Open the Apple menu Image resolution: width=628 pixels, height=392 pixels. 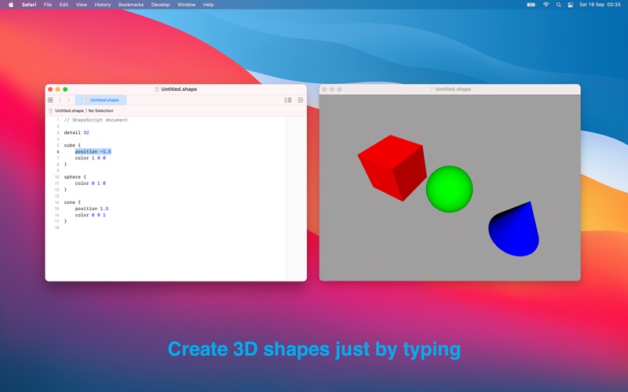pos(11,5)
